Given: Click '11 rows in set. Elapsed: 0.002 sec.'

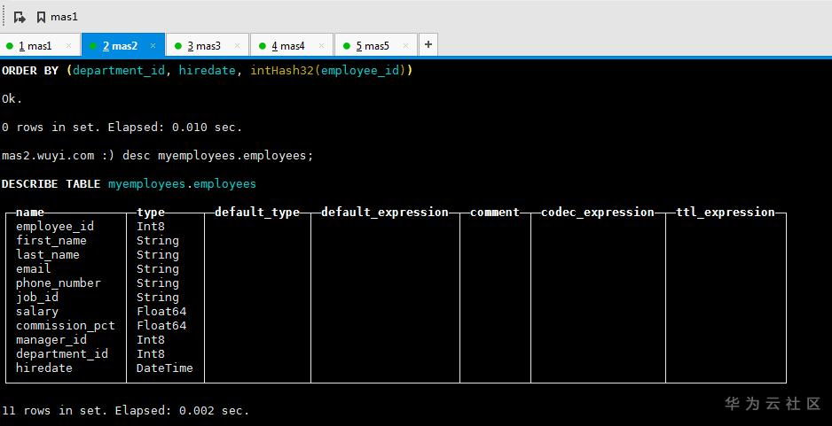Looking at the screenshot, I should 125,411.
